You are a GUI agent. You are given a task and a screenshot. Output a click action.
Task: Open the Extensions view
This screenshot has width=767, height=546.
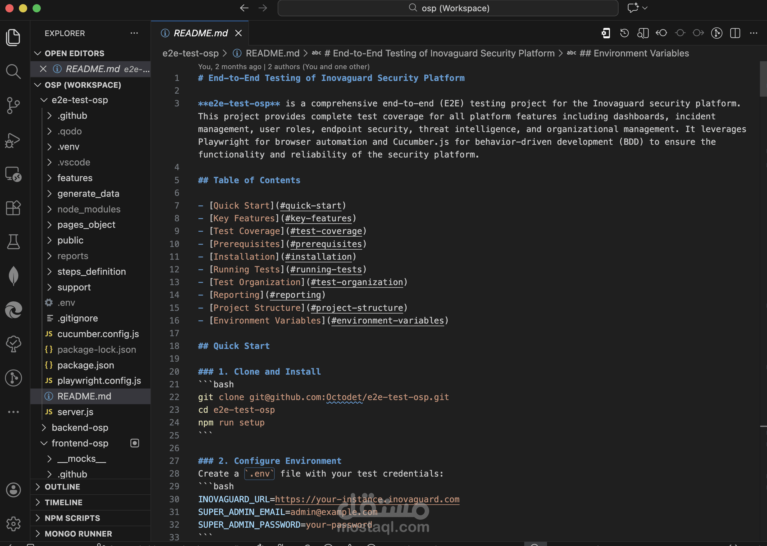point(13,208)
